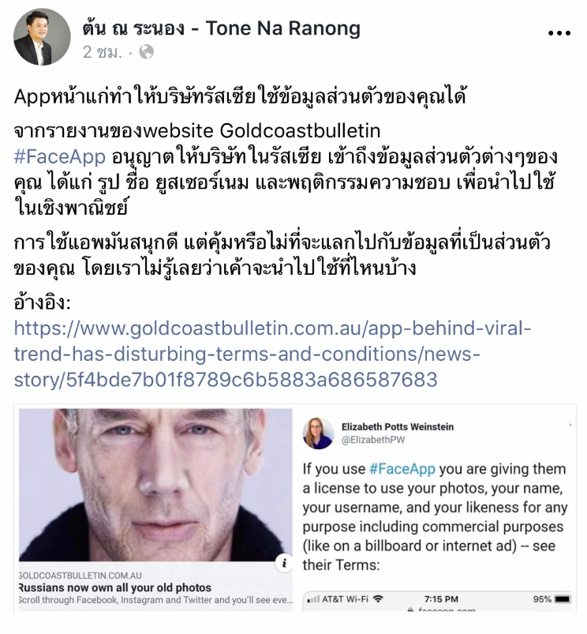Open the goldcoastbulletin.com.au article URL

point(273,354)
